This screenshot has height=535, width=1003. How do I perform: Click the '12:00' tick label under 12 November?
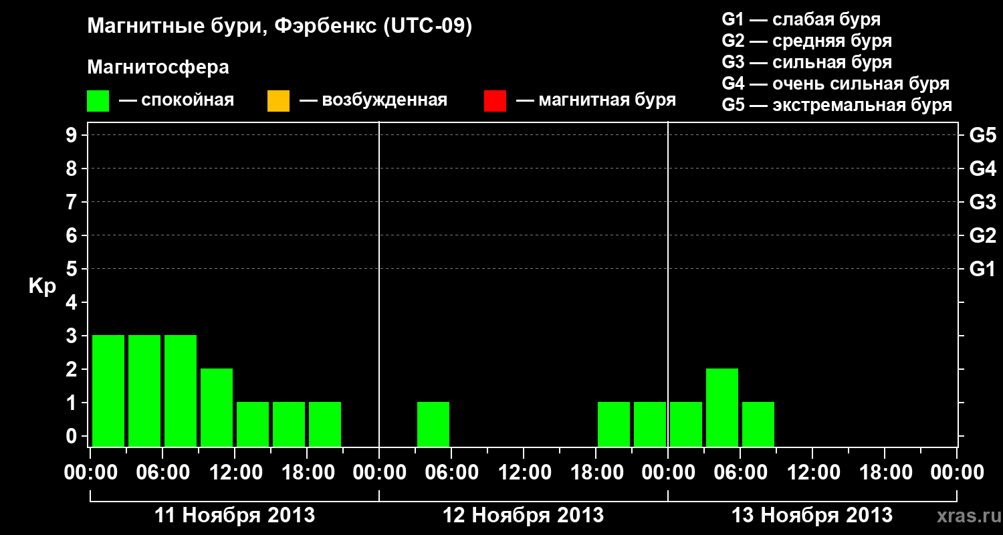(524, 473)
